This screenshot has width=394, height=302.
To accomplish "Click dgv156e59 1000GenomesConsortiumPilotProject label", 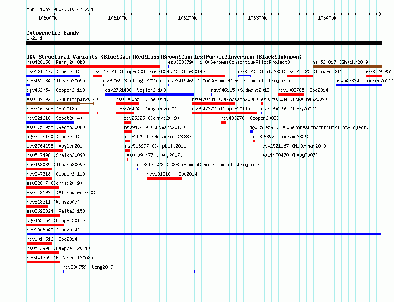I will pos(309,127).
